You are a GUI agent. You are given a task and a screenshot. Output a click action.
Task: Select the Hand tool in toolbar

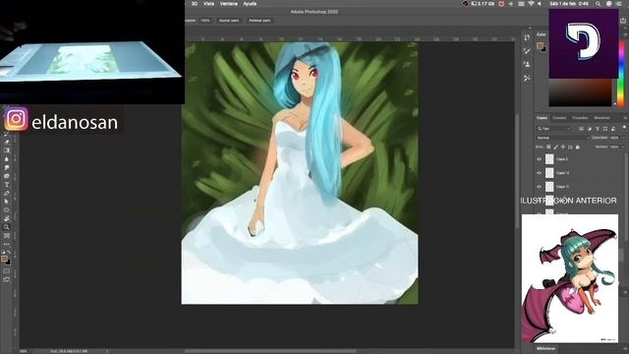[x=7, y=218]
